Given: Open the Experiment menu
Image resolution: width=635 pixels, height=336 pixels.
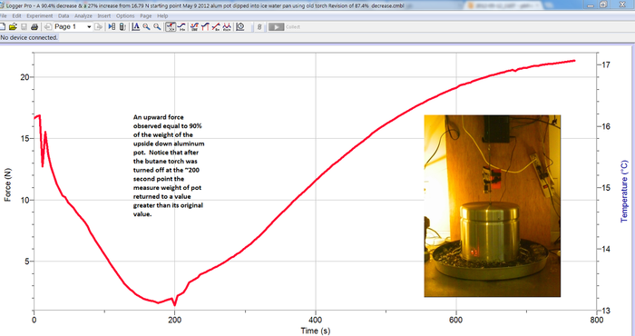Looking at the screenshot, I should pos(40,15).
